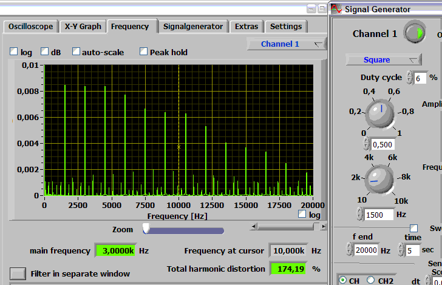Click the frequency Hz input field
442x285 pixels.
[379, 214]
